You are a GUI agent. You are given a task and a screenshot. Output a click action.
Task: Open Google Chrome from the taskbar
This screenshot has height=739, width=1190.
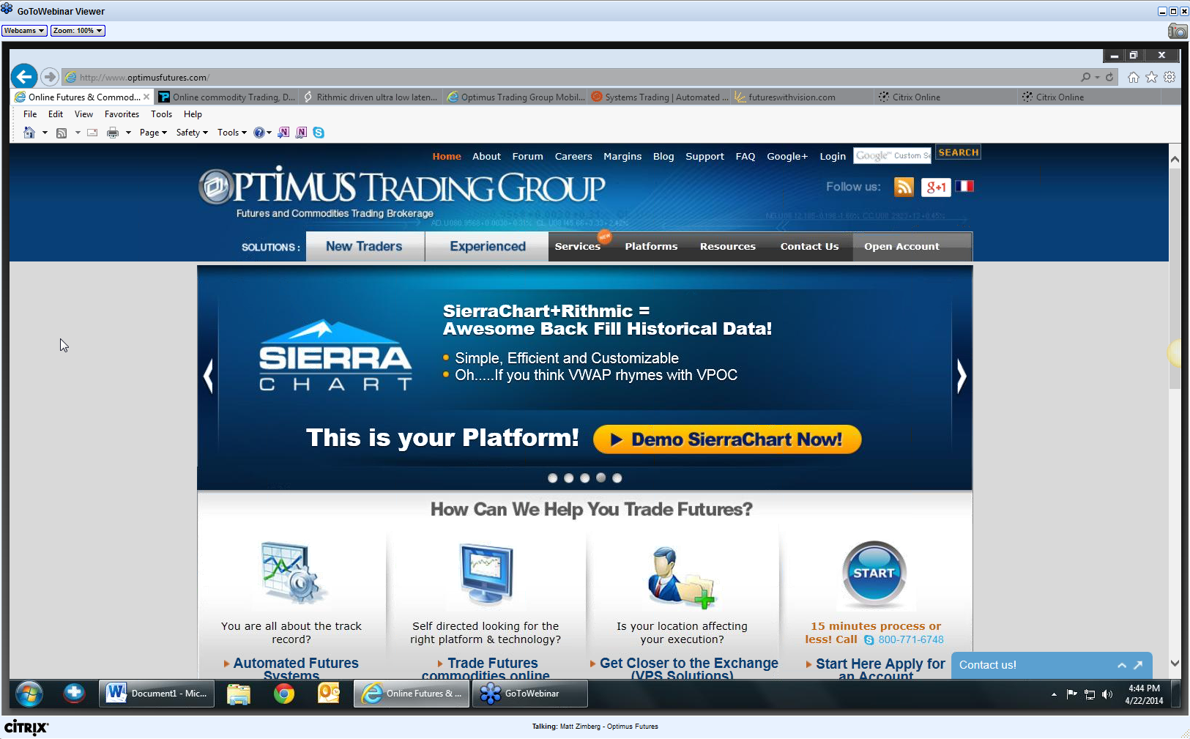pos(284,694)
